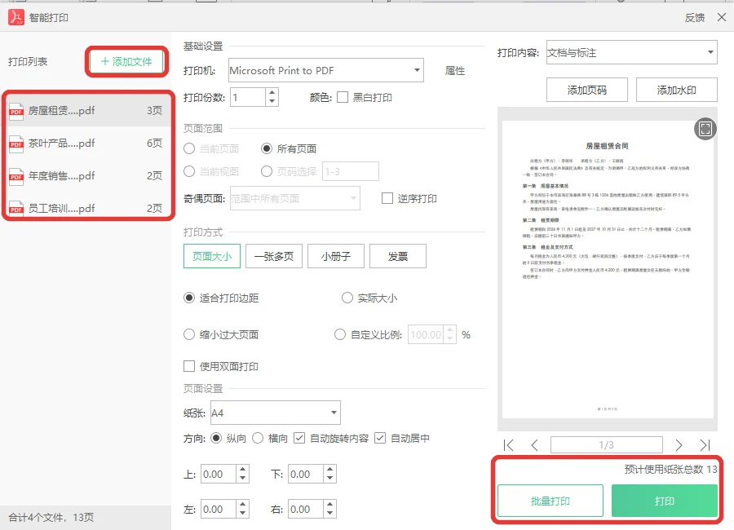
Task: Decrease the 下 margin value
Action: coord(330,479)
